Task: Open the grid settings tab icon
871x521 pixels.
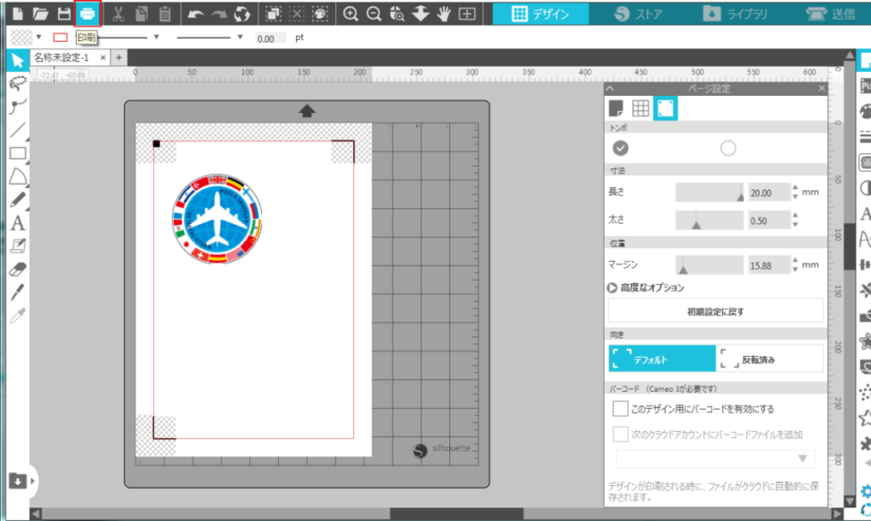Action: tap(640, 108)
